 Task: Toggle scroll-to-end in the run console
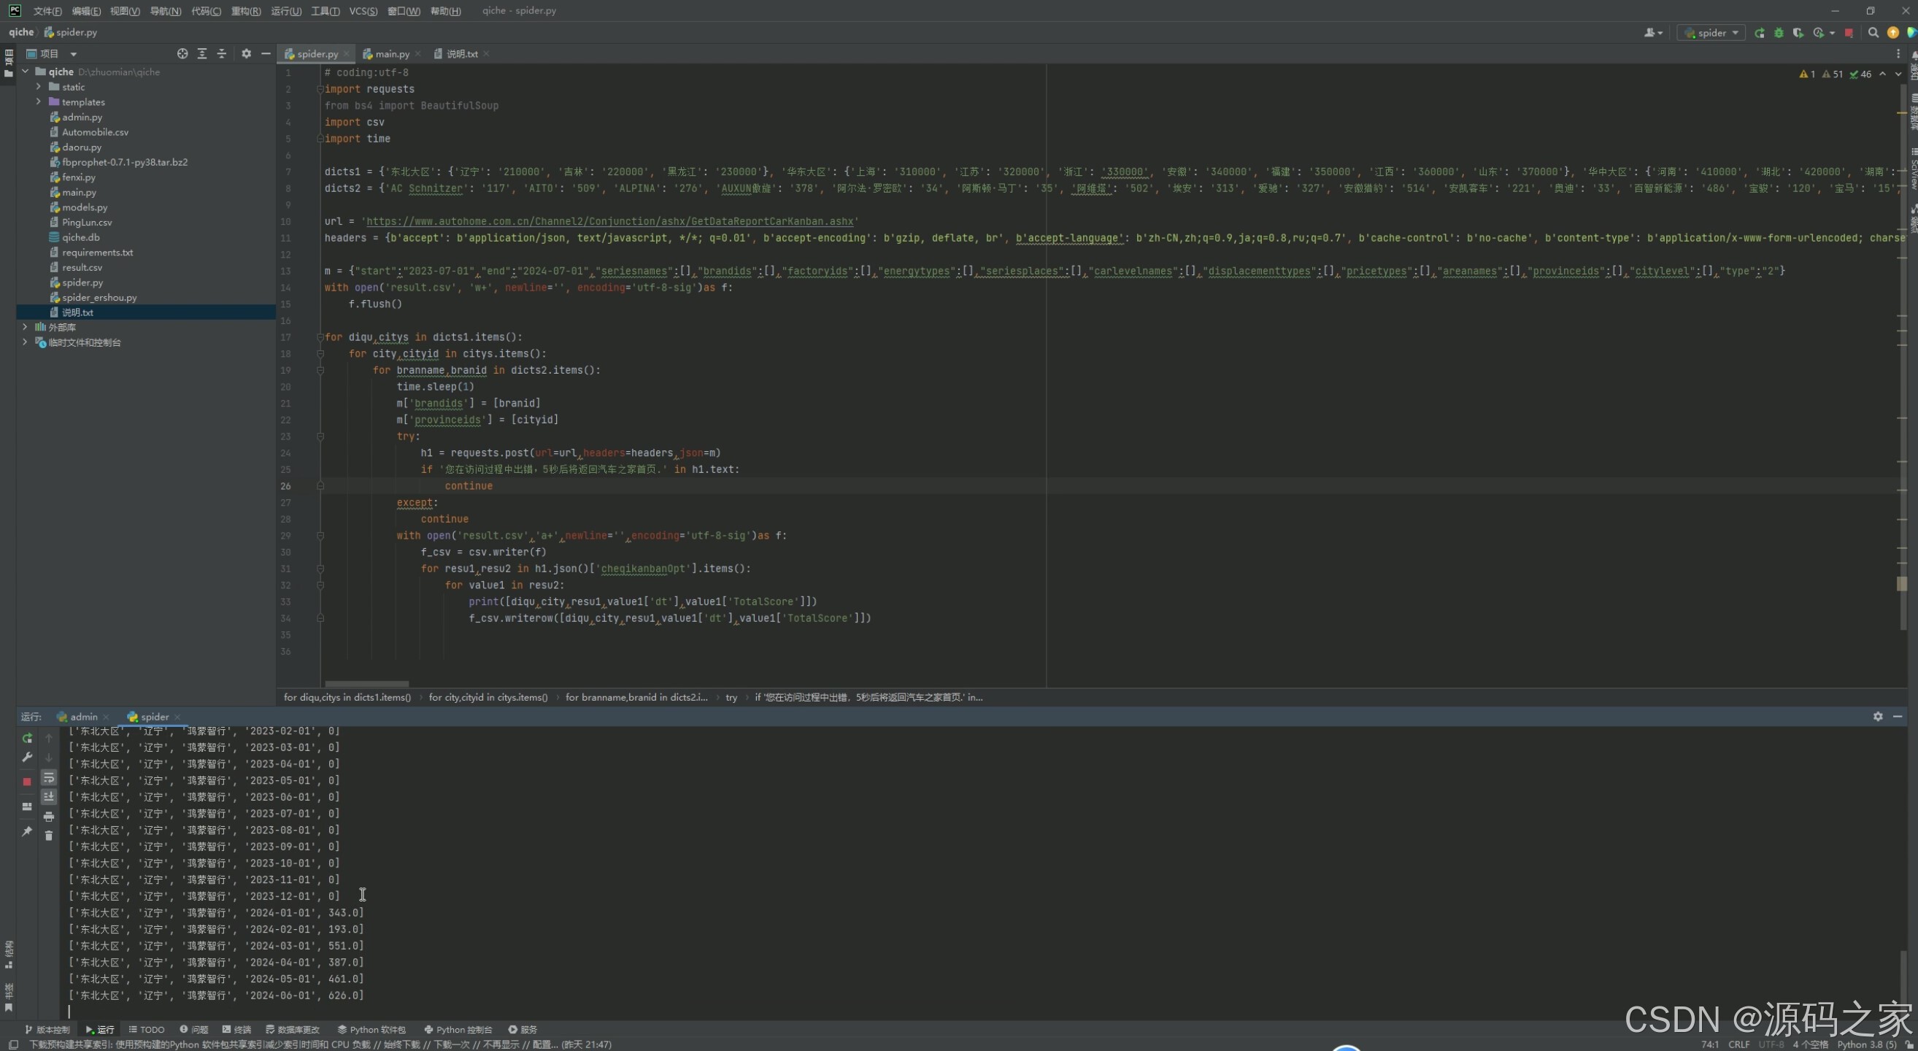coord(49,797)
